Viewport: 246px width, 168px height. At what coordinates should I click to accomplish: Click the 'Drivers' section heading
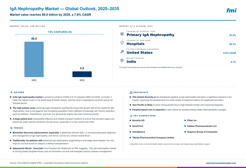pos(19,92)
